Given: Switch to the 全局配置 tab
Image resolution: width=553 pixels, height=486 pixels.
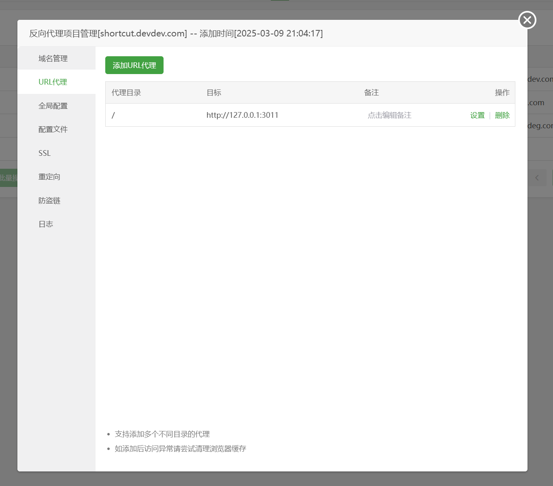Looking at the screenshot, I should point(53,106).
